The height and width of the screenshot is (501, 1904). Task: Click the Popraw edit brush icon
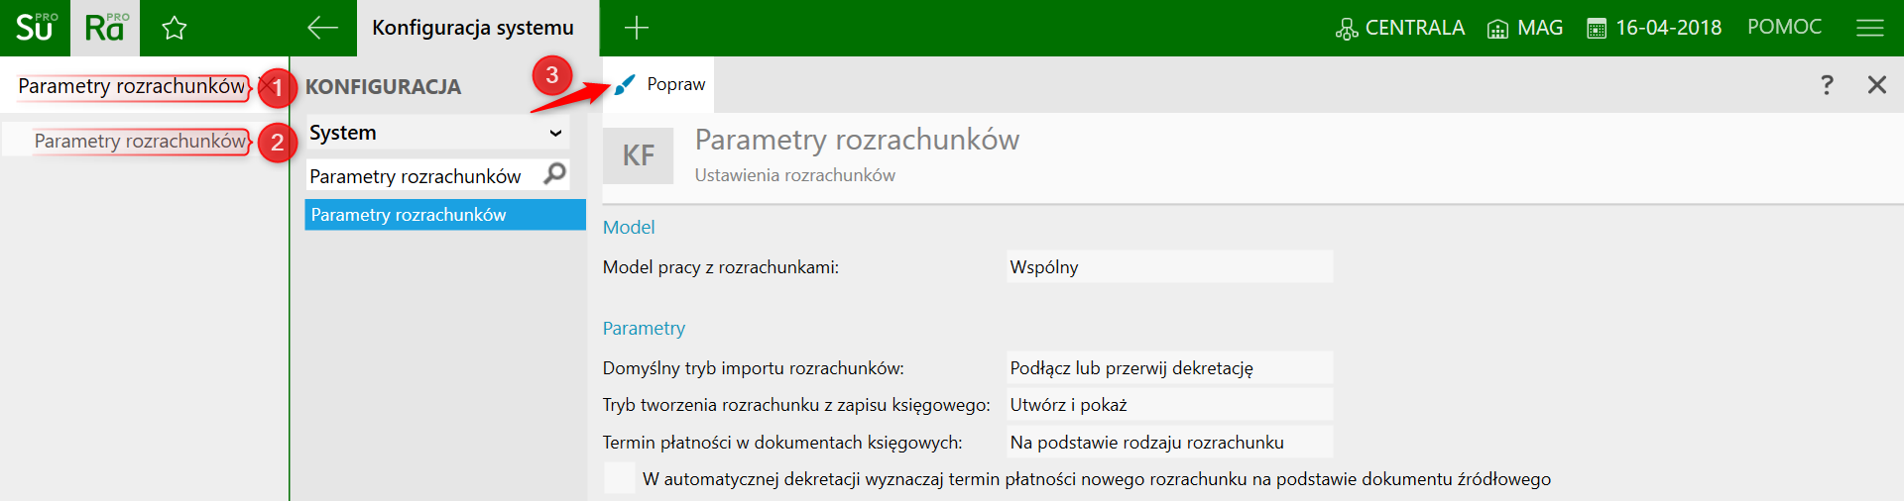pyautogui.click(x=624, y=85)
